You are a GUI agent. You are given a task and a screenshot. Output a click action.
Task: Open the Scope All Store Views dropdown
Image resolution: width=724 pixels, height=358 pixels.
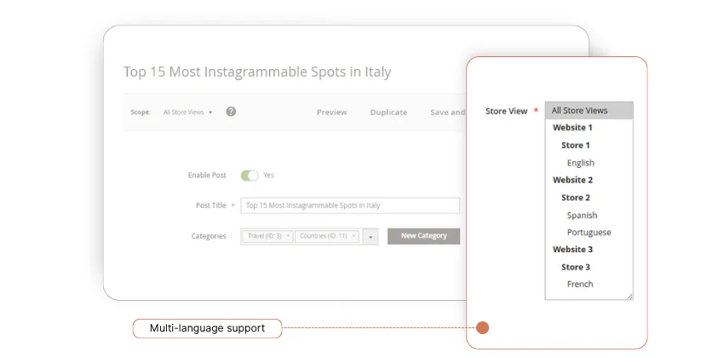(188, 113)
